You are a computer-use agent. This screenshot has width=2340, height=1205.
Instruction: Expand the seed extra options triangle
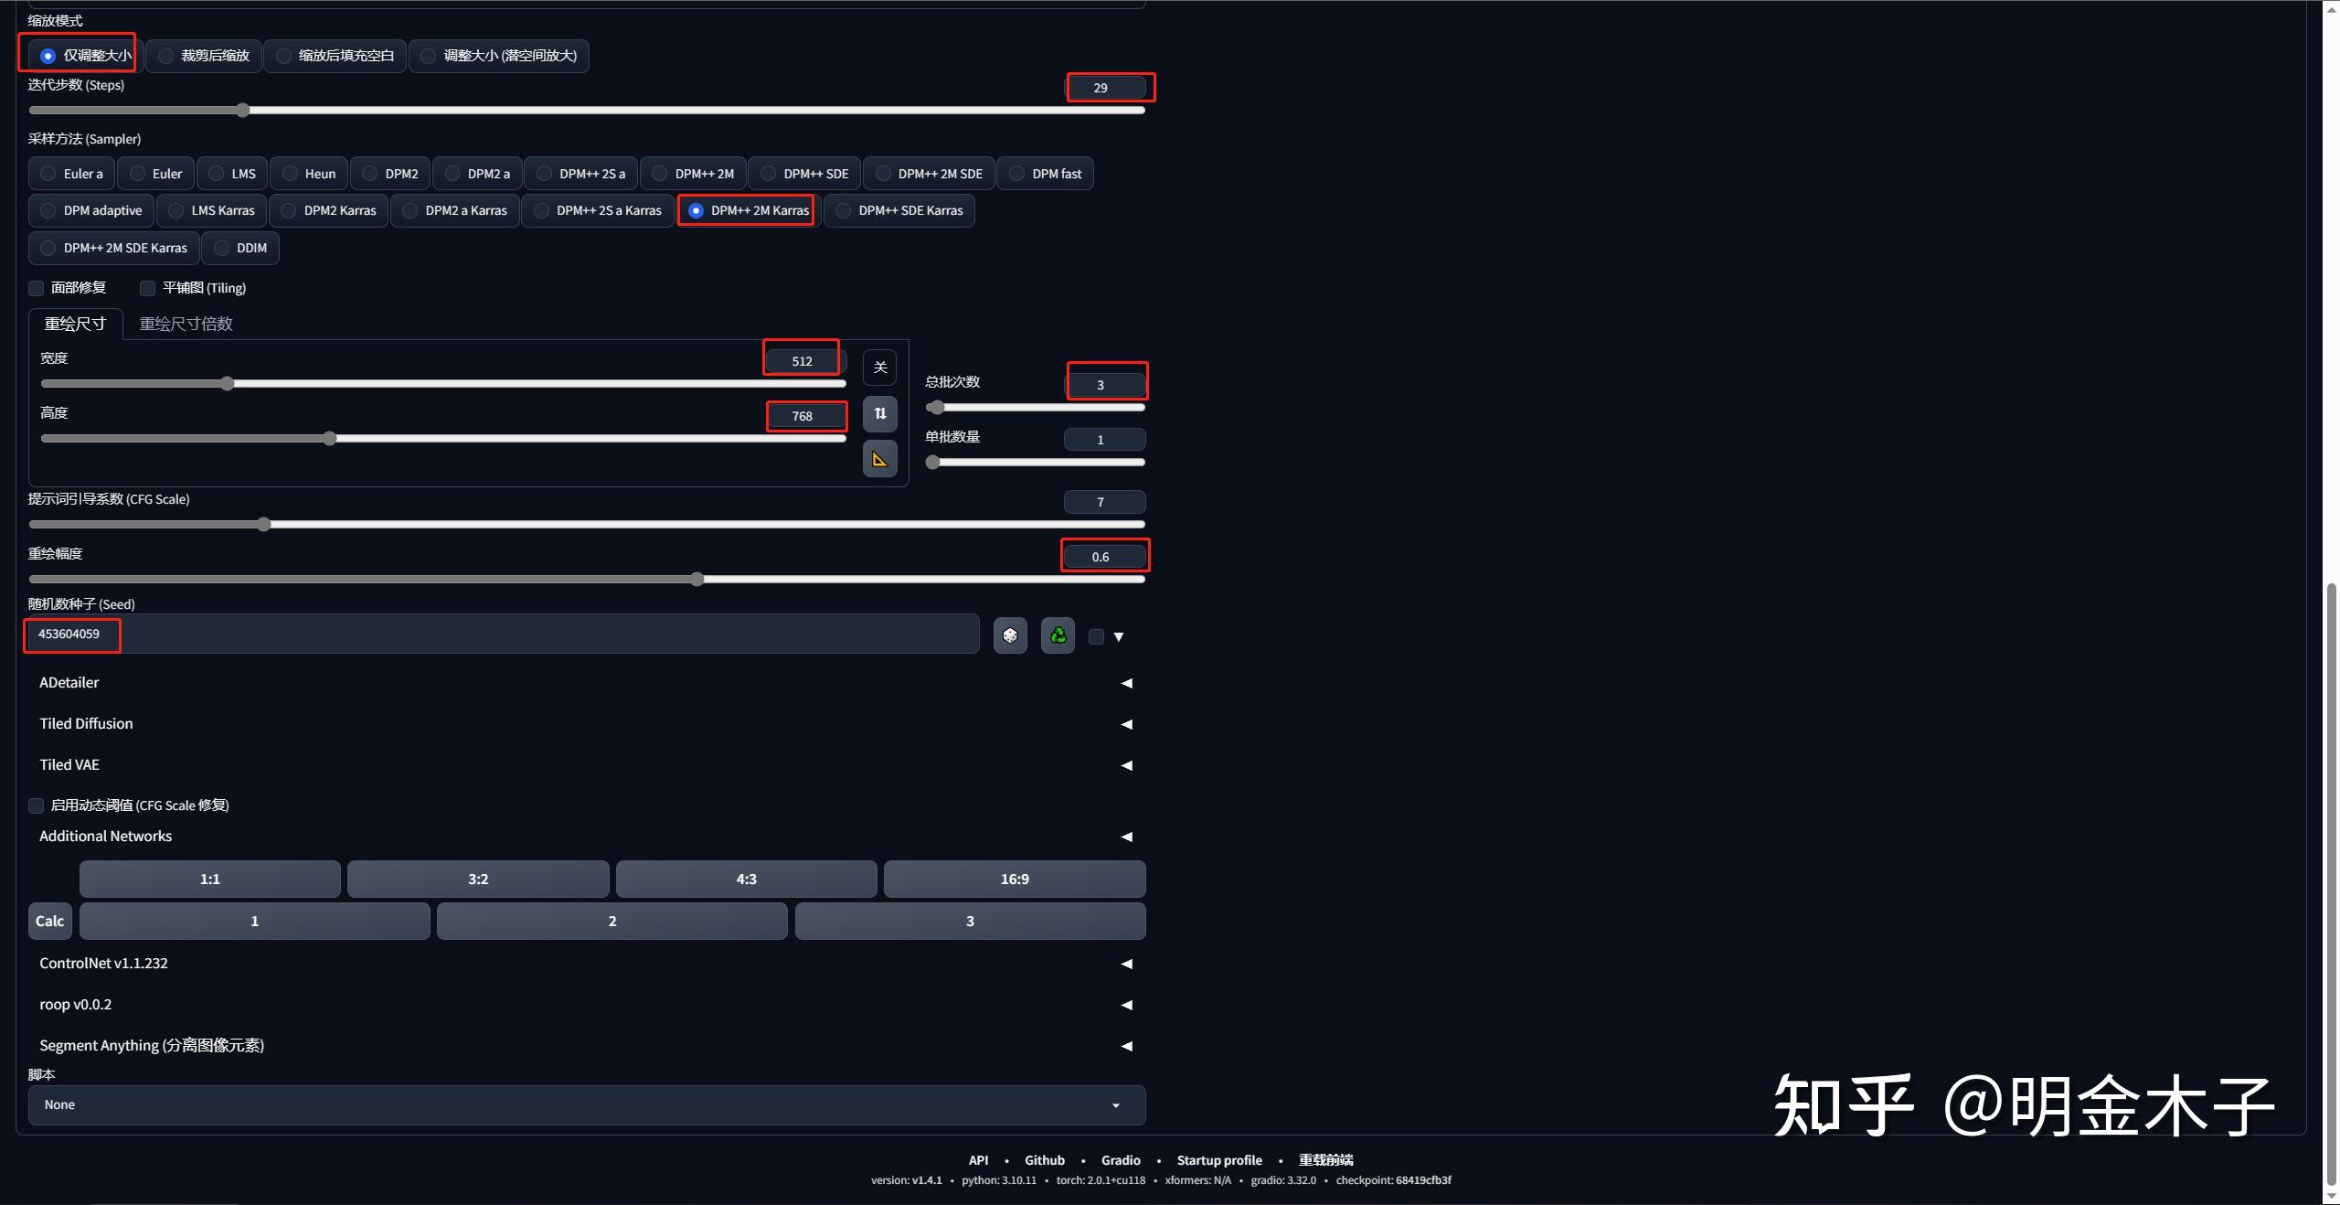click(x=1118, y=636)
